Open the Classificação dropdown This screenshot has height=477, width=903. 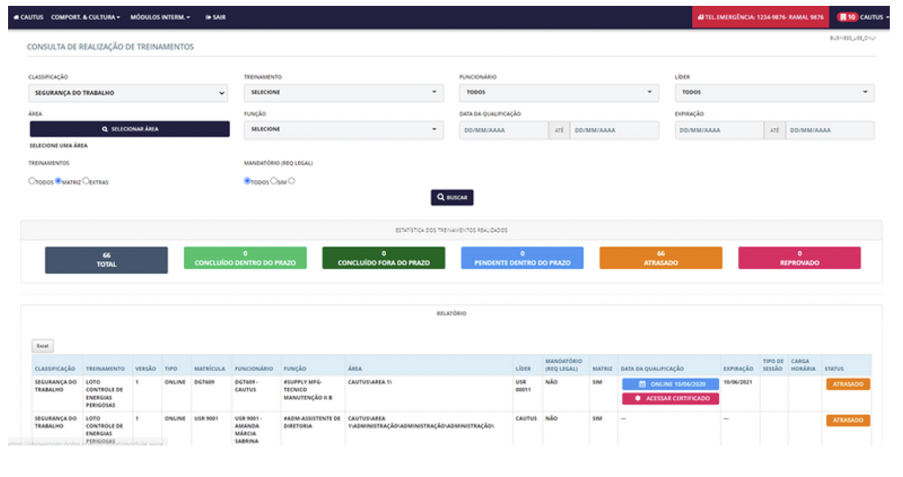point(128,93)
